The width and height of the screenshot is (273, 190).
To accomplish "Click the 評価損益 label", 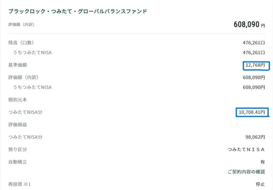I will click(18, 125).
